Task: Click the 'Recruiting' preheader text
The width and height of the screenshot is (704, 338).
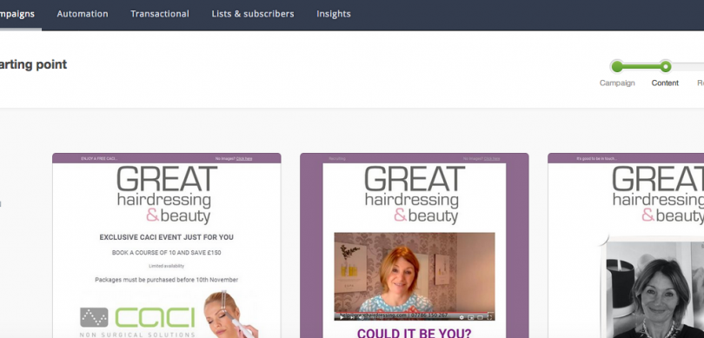Action: [336, 158]
